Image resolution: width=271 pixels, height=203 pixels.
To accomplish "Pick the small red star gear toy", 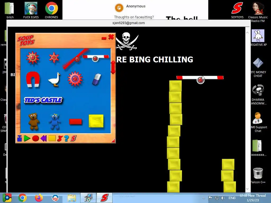I will coord(54,57).
